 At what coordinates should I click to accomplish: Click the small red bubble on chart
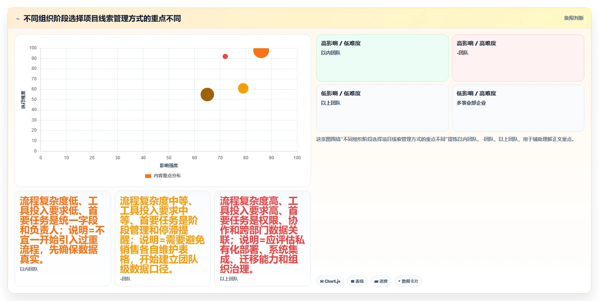point(225,56)
